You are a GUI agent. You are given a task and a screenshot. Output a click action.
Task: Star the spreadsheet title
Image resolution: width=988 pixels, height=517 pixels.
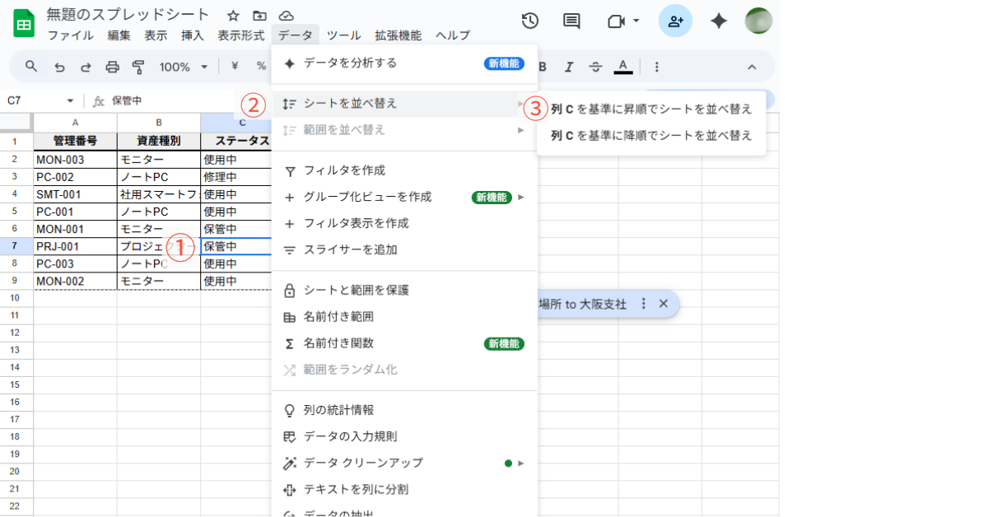(x=233, y=16)
